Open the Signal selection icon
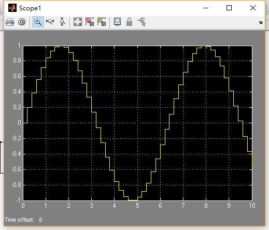 pos(141,22)
